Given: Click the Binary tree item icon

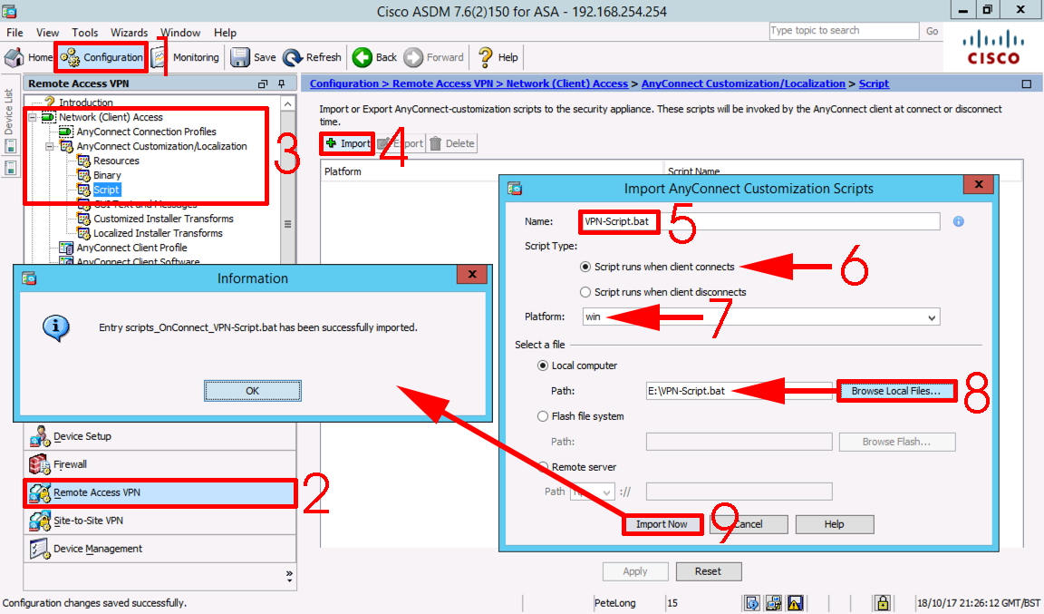Looking at the screenshot, I should point(83,175).
